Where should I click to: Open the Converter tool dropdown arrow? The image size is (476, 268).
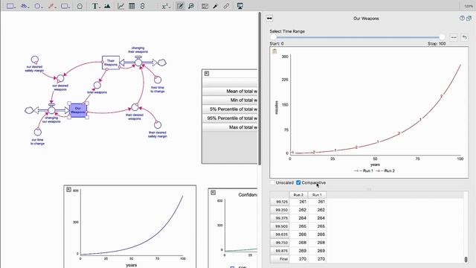(x=42, y=7)
